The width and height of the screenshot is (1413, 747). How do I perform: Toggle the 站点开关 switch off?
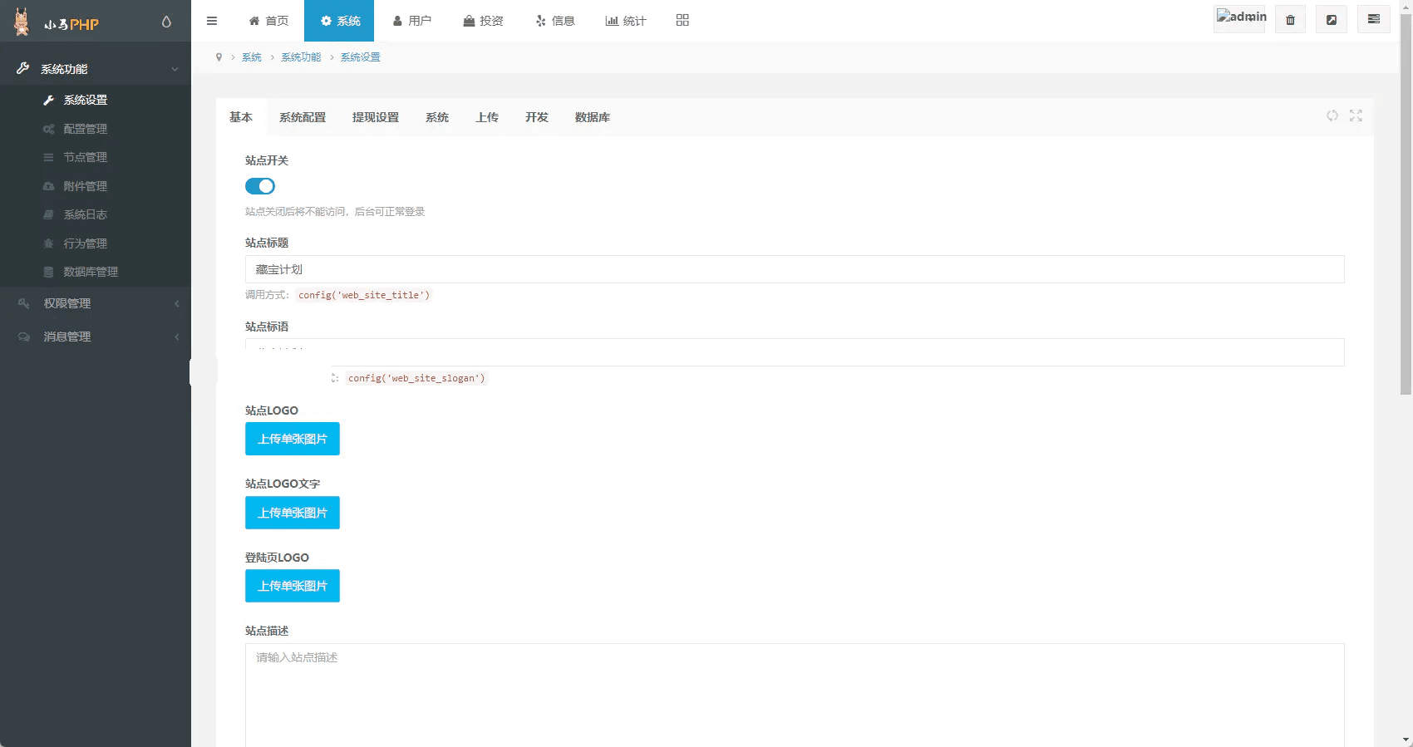click(x=260, y=186)
